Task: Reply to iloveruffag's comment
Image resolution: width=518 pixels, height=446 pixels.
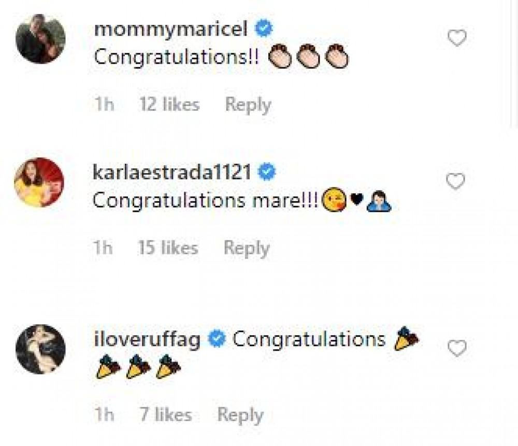Action: [x=240, y=414]
